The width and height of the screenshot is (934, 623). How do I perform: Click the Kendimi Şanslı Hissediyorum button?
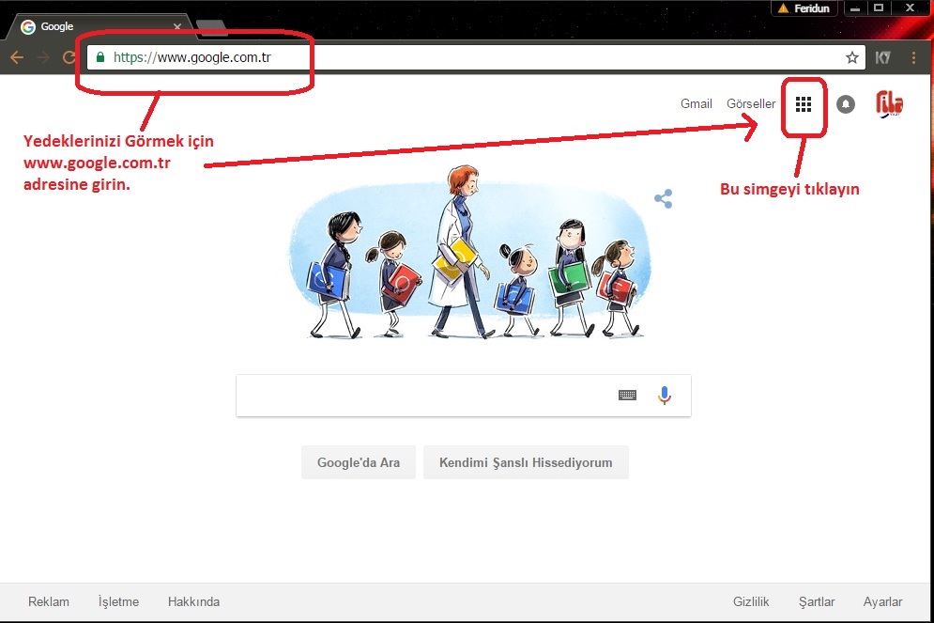point(526,462)
